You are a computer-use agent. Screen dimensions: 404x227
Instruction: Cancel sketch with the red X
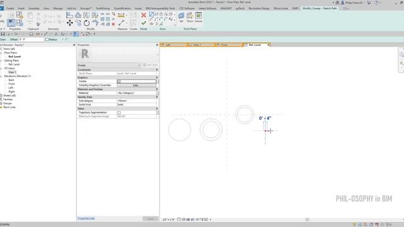click(143, 15)
